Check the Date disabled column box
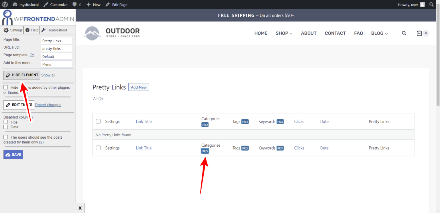The image size is (440, 213). tap(5, 127)
